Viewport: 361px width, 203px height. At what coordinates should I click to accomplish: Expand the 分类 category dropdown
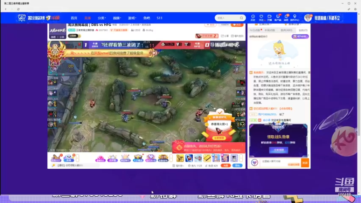pos(102,18)
